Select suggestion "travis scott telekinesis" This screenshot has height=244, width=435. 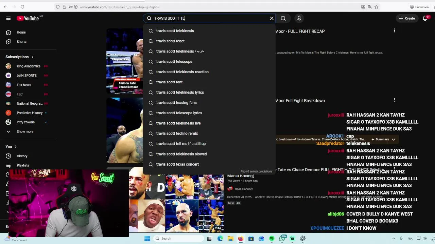[x=209, y=31]
